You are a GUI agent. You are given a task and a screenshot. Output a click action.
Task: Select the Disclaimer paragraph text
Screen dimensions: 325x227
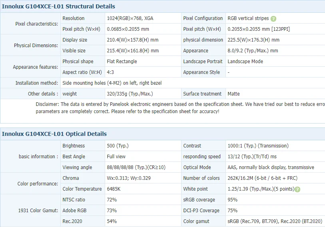coord(180,108)
